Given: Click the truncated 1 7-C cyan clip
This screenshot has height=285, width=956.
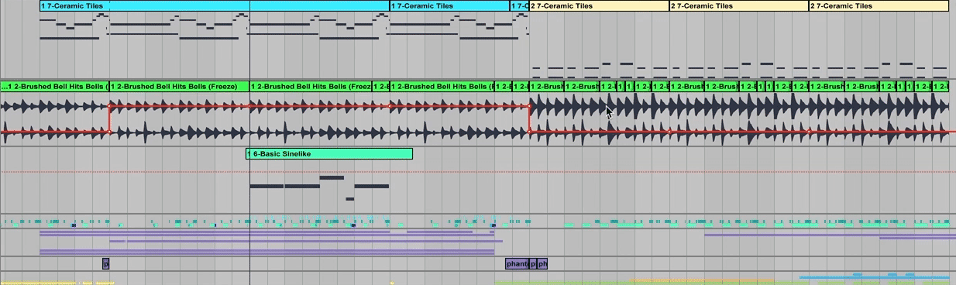Looking at the screenshot, I should pos(519,6).
